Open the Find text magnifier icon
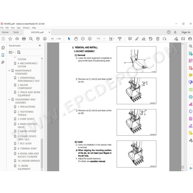193x193 pixels. 31,39
